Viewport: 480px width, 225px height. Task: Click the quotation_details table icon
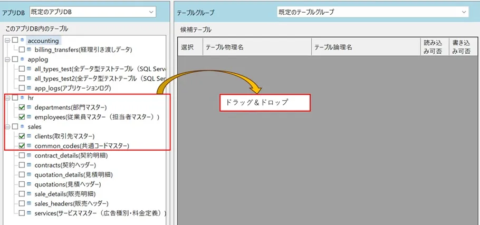29,174
